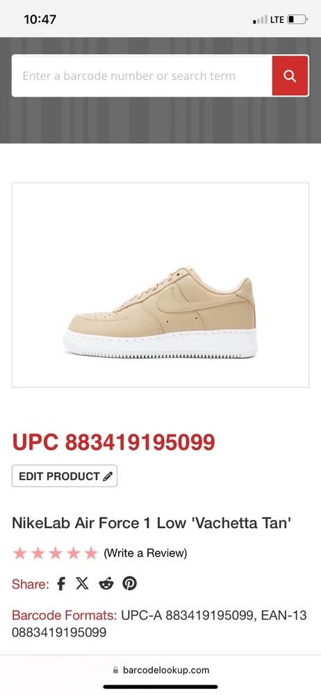Click the red search magnifier button
Image resolution: width=321 pixels, height=695 pixels.
(x=290, y=76)
